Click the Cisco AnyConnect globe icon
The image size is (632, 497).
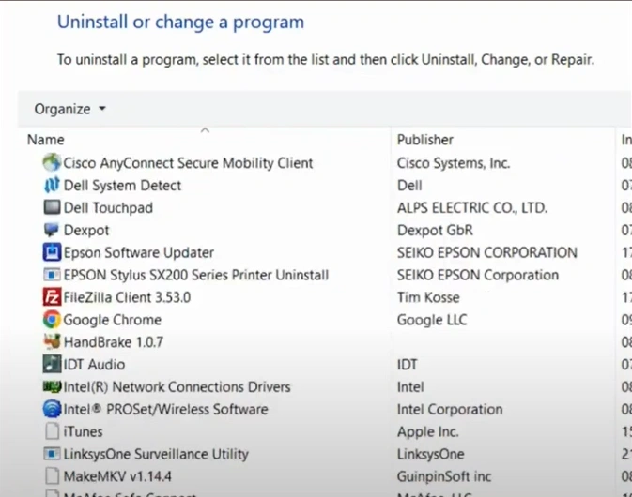[52, 162]
